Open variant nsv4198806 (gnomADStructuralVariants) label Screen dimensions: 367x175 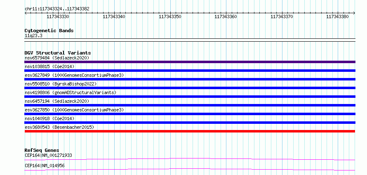[71, 92]
